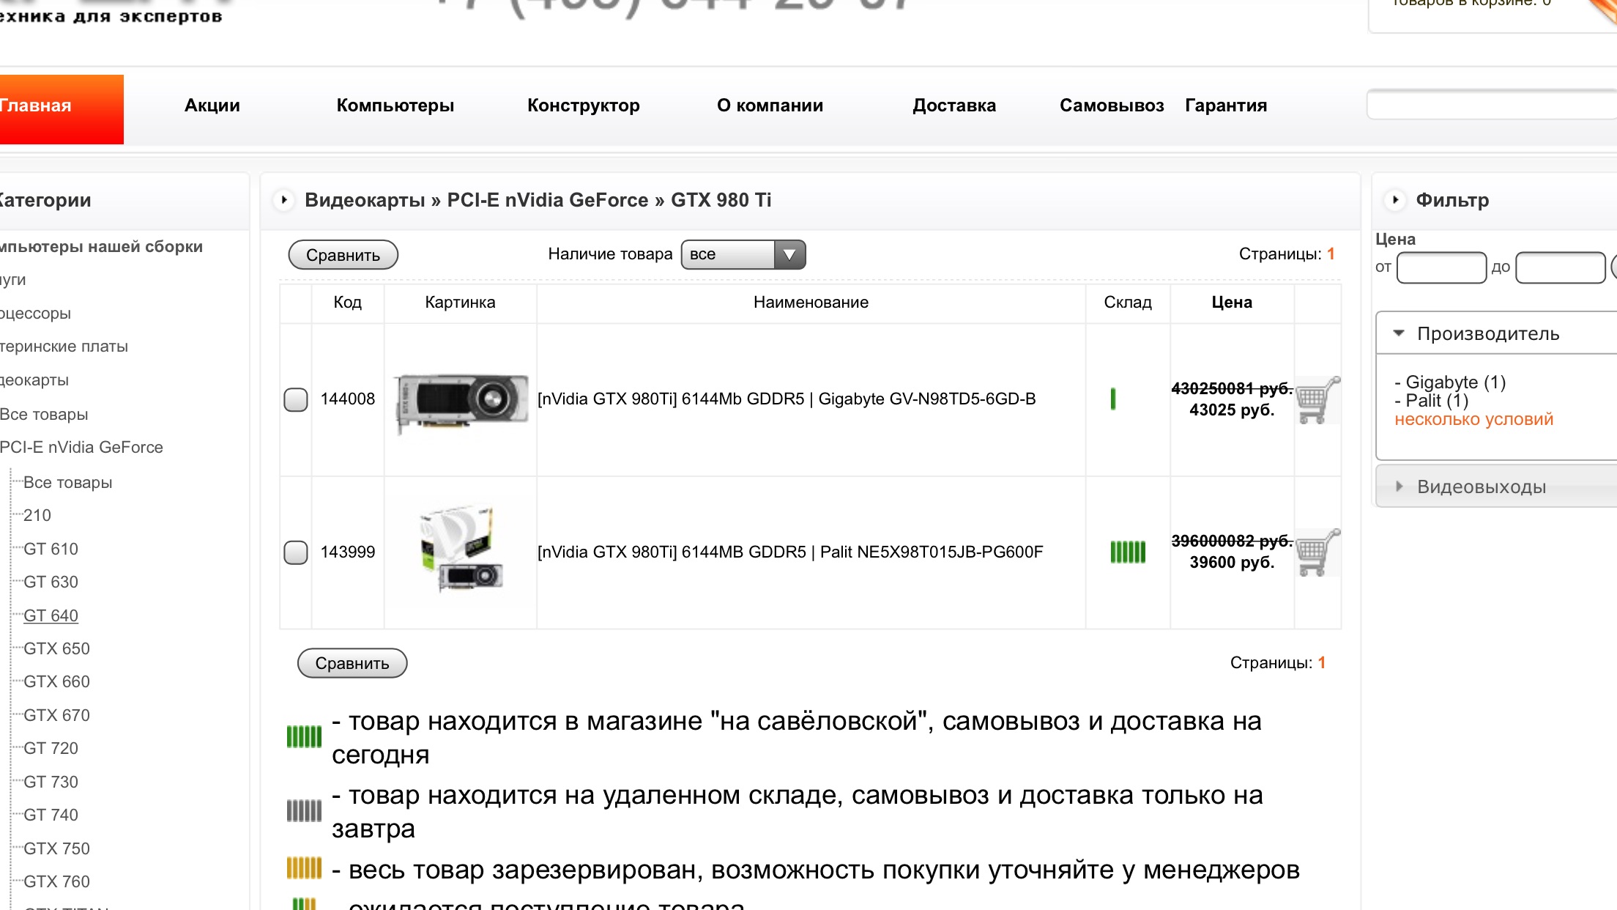1617x910 pixels.
Task: Go to the Доставка menu page
Action: [954, 106]
